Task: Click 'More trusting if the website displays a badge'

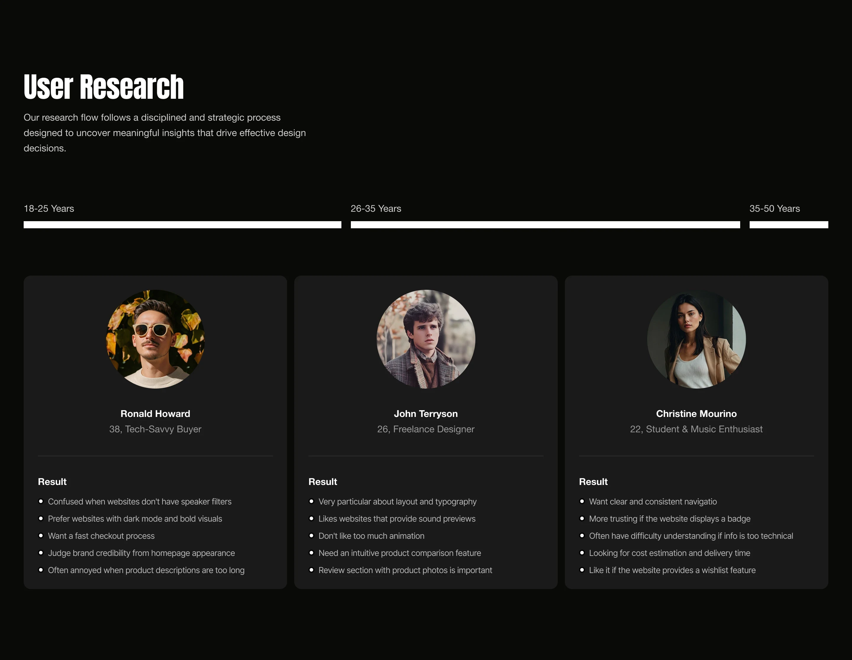Action: [x=669, y=519]
